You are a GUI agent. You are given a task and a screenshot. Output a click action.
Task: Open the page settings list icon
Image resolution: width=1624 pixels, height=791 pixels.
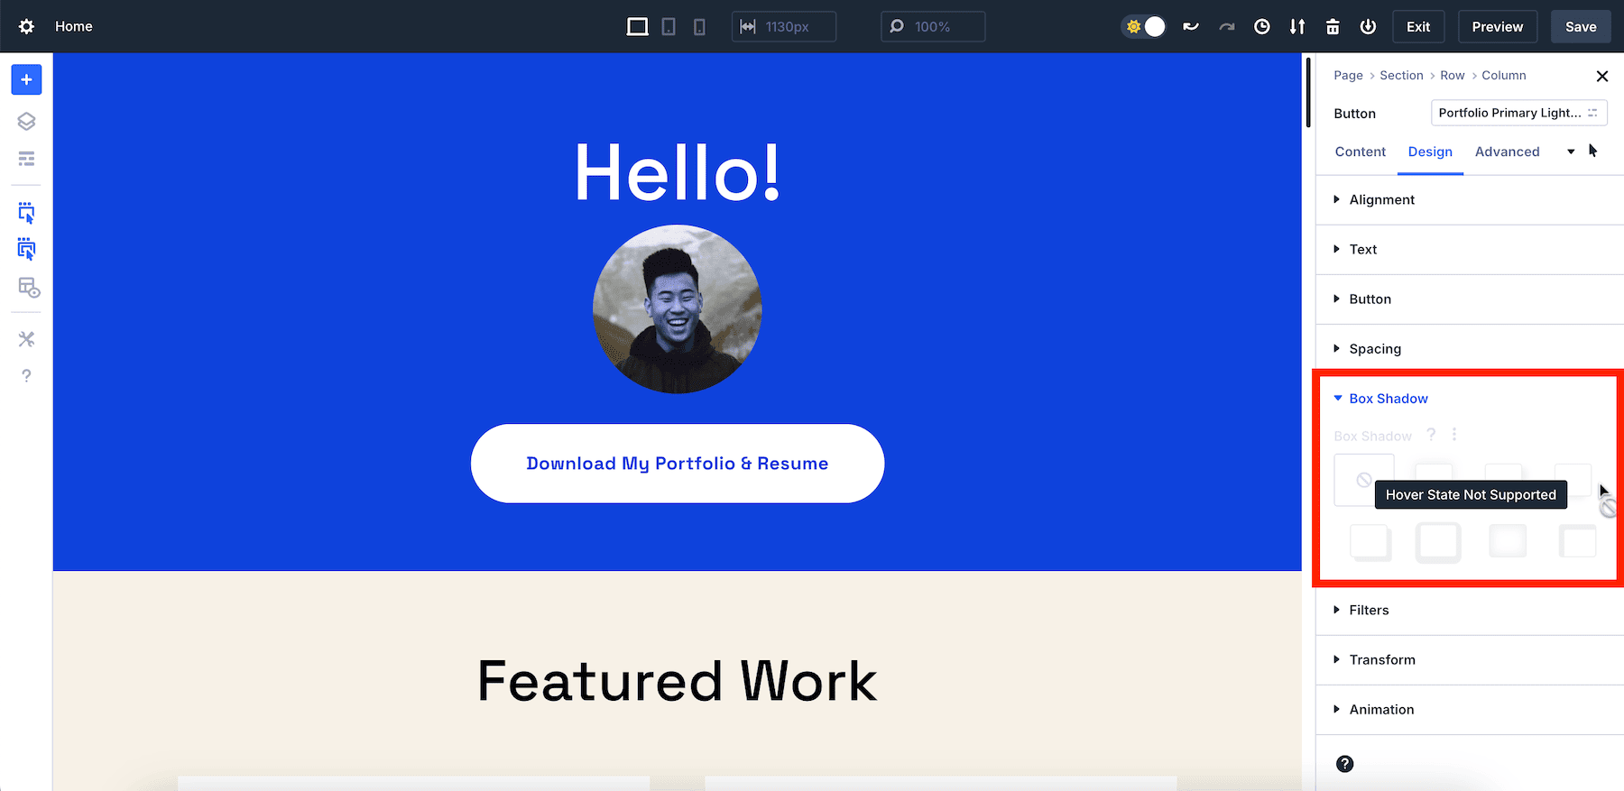pyautogui.click(x=26, y=159)
